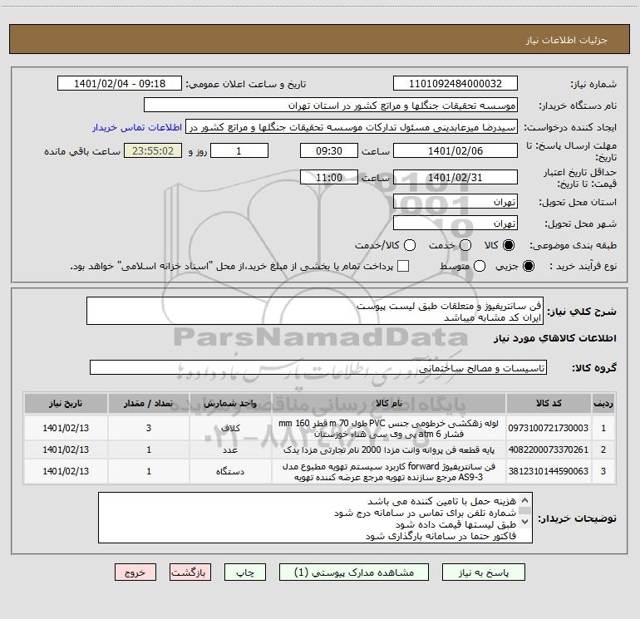The width and height of the screenshot is (640, 619).
Task: Click the پاسخ به نیاز button
Action: click(484, 572)
